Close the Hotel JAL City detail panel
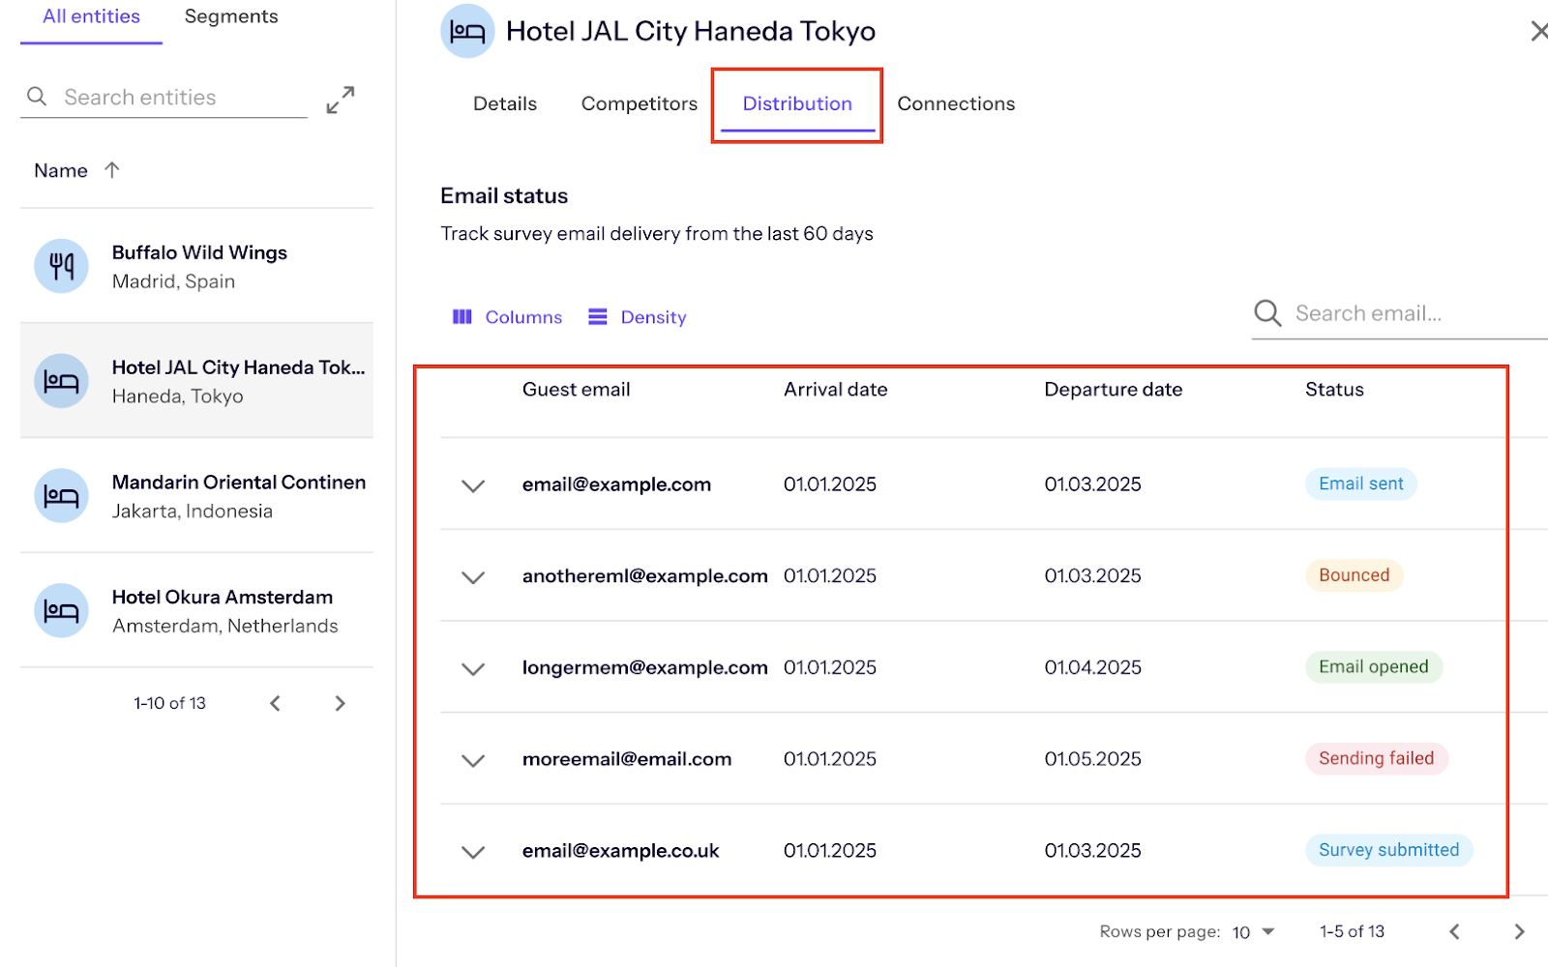 [x=1538, y=31]
